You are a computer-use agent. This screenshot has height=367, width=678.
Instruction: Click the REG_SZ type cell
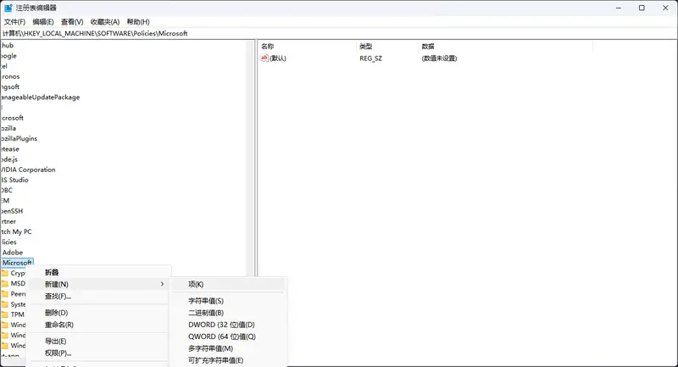[370, 58]
